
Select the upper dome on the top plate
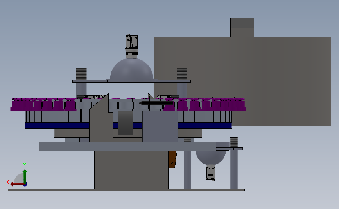click(x=132, y=69)
